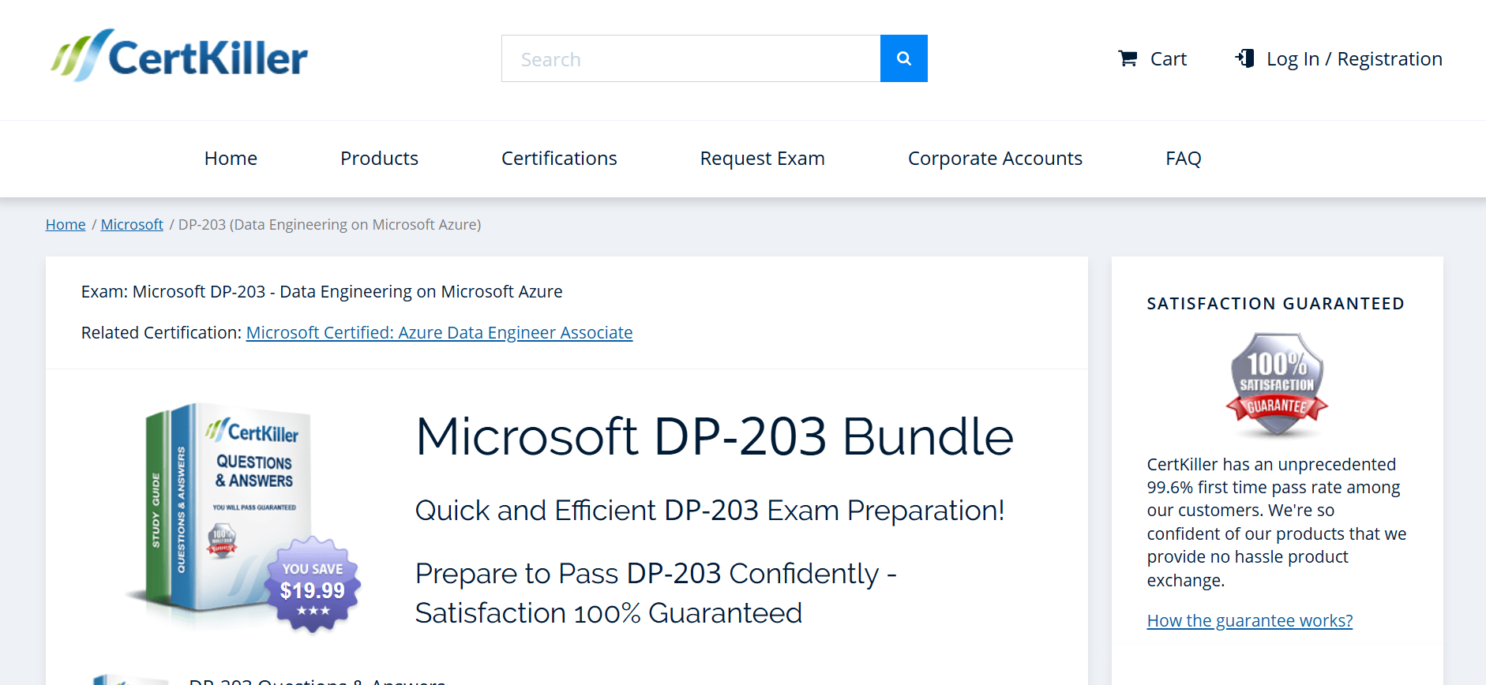Screen dimensions: 1486x685
Task: Click the You Save $19.99 badge
Action: [x=313, y=584]
